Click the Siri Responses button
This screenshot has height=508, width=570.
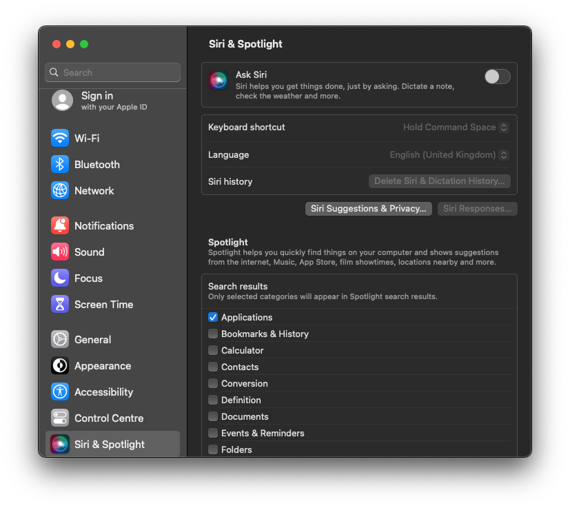pyautogui.click(x=477, y=209)
